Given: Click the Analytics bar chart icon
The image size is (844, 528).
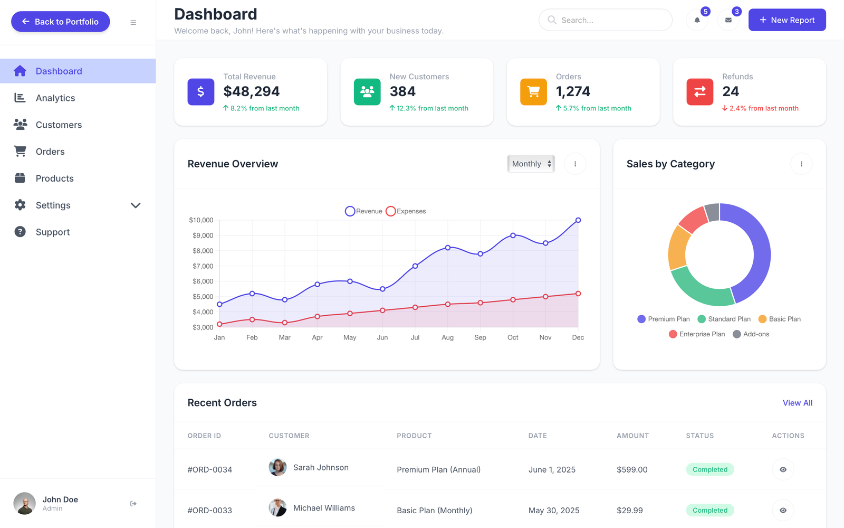Looking at the screenshot, I should [20, 98].
